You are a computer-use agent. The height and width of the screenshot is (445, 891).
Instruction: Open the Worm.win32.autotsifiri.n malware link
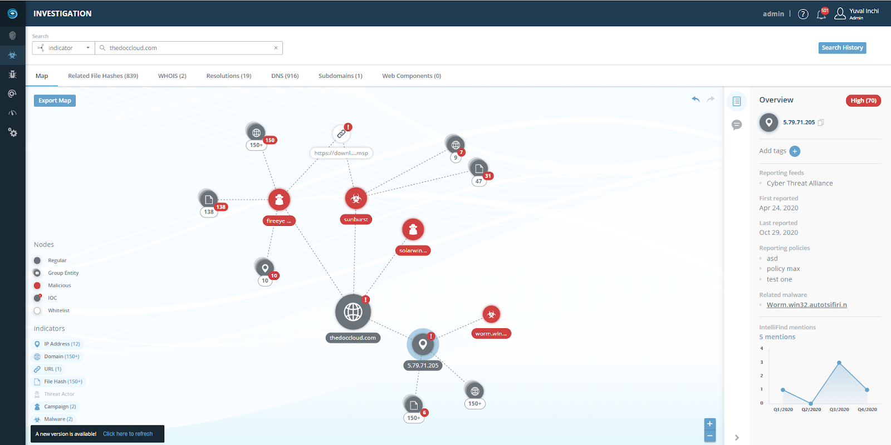coord(806,305)
